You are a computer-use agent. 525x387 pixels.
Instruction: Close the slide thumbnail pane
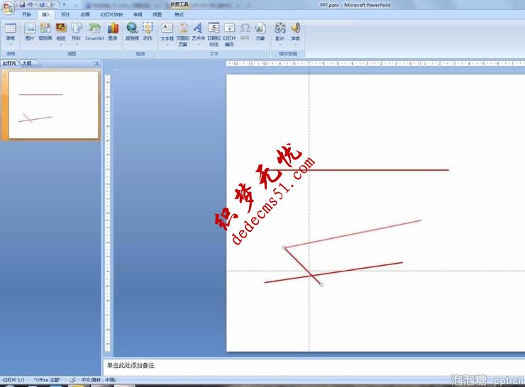(97, 63)
